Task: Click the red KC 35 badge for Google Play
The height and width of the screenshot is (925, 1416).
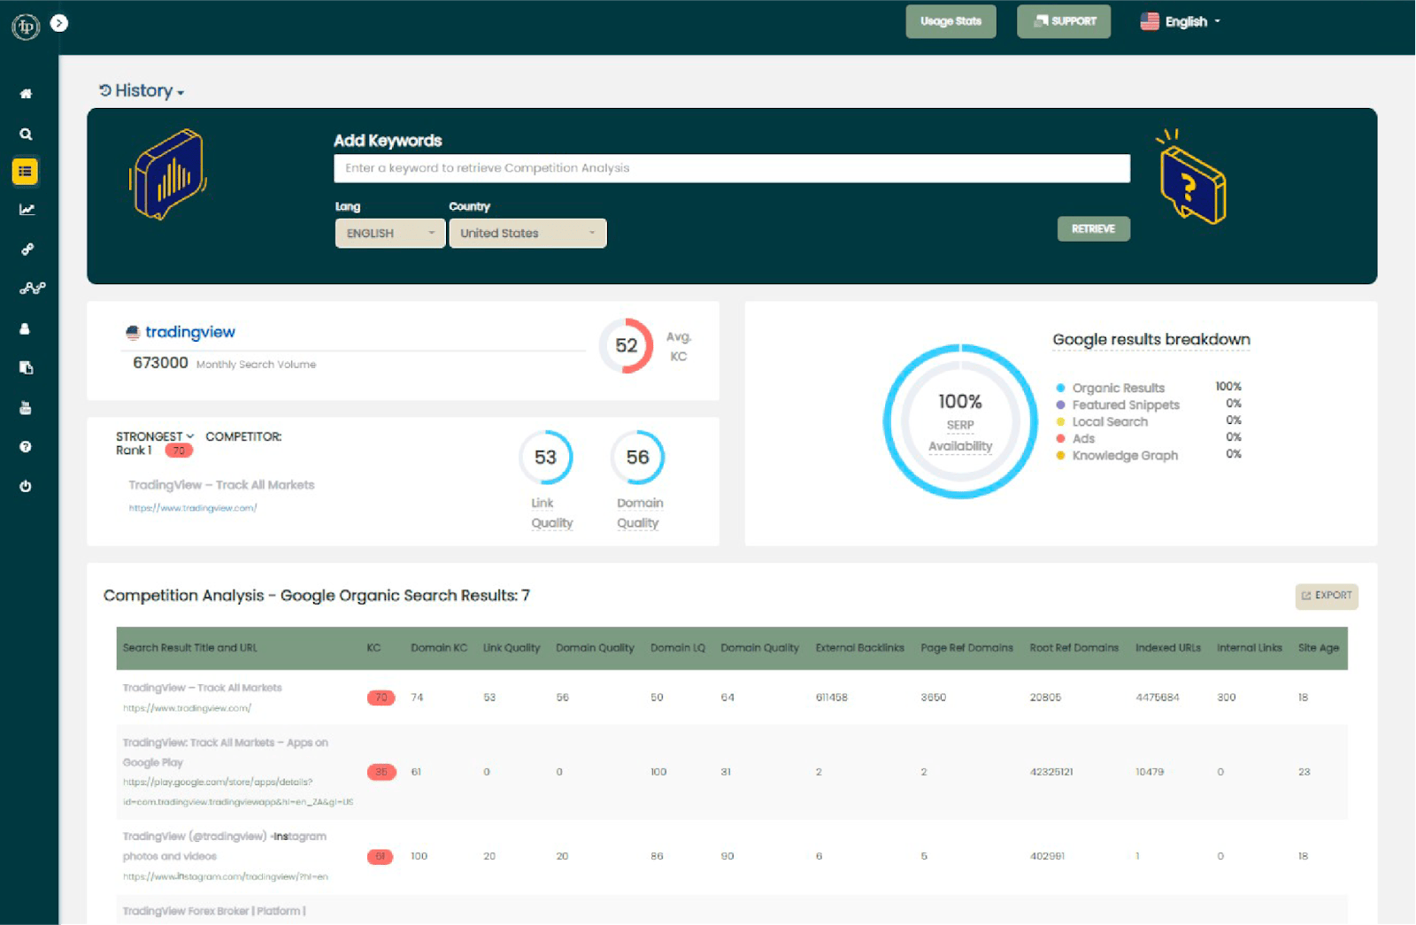Action: pyautogui.click(x=381, y=772)
